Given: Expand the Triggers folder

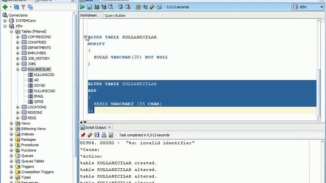Looking at the screenshot, I should [x=11, y=166].
